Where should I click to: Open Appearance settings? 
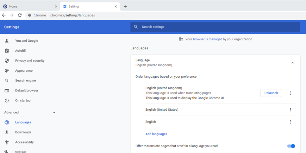[24, 70]
